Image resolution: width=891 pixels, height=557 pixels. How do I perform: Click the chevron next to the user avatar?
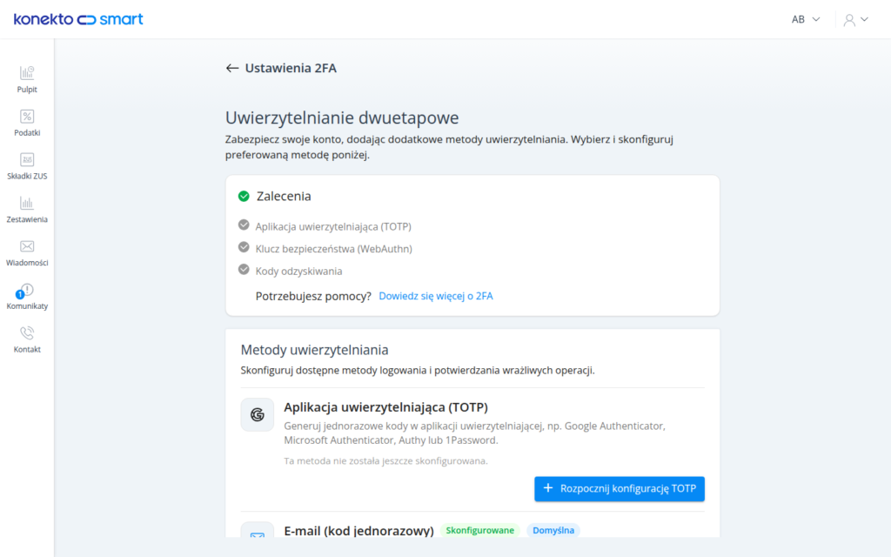click(864, 19)
